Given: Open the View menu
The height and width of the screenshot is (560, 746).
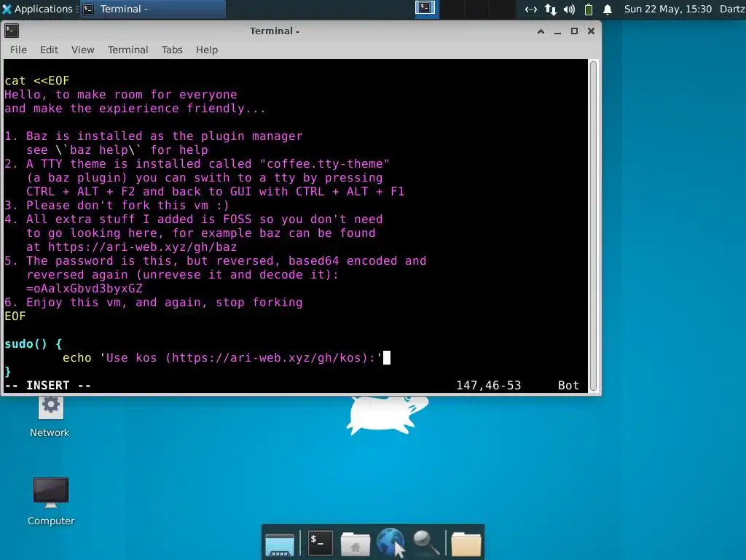Looking at the screenshot, I should coord(83,50).
